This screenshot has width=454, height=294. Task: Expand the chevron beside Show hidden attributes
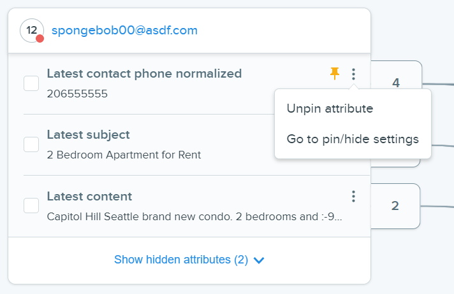(x=259, y=260)
